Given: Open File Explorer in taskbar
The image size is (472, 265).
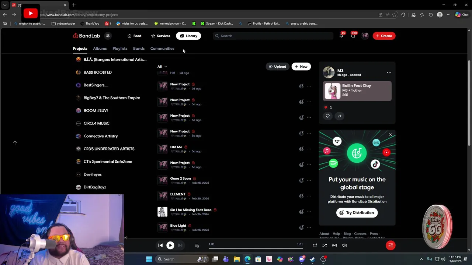Looking at the screenshot, I should [x=237, y=259].
